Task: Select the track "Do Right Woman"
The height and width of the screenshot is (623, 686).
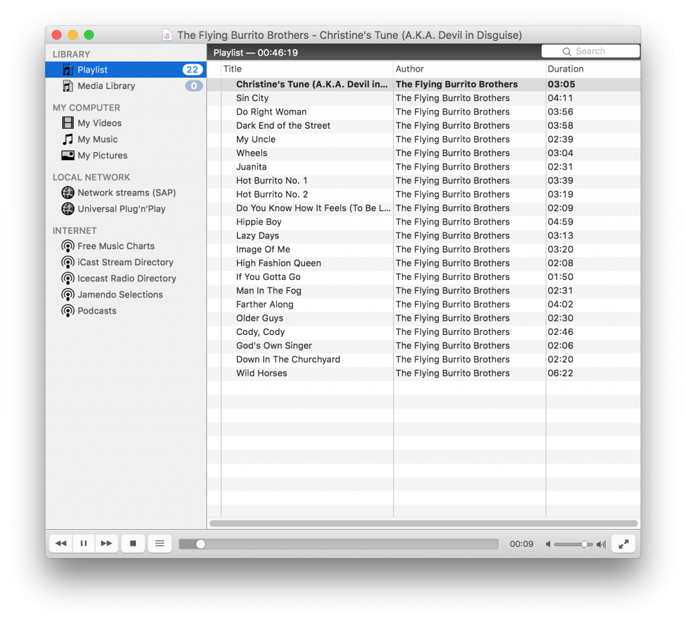Action: point(423,112)
